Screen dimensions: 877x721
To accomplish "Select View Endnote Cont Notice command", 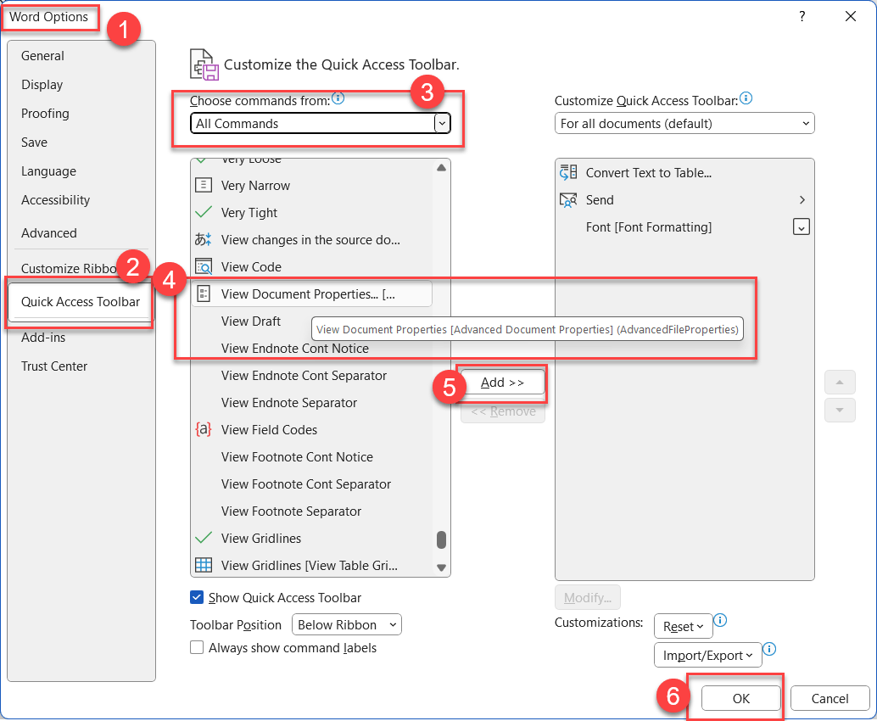I will pos(311,348).
